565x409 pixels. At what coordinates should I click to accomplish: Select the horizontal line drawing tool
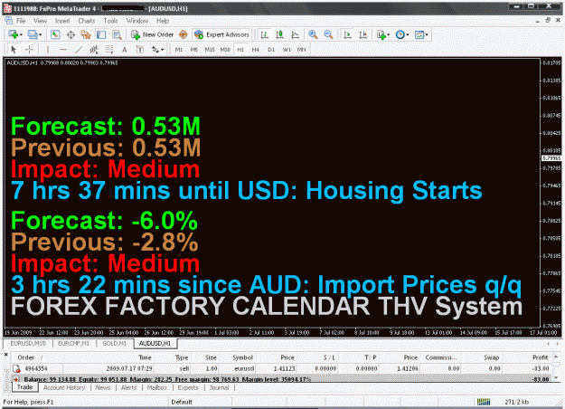[x=63, y=50]
